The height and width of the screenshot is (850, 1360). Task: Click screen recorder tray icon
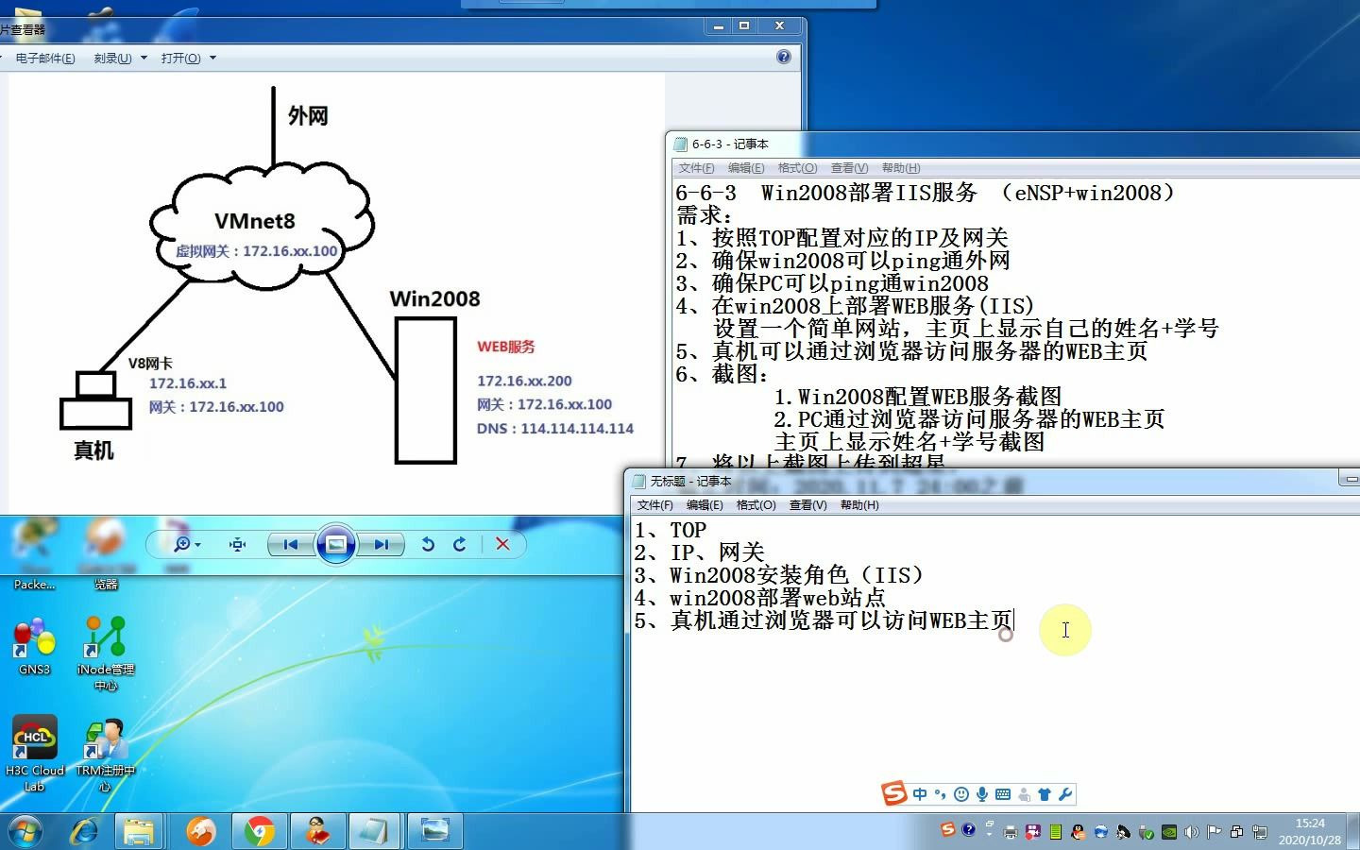(1033, 832)
